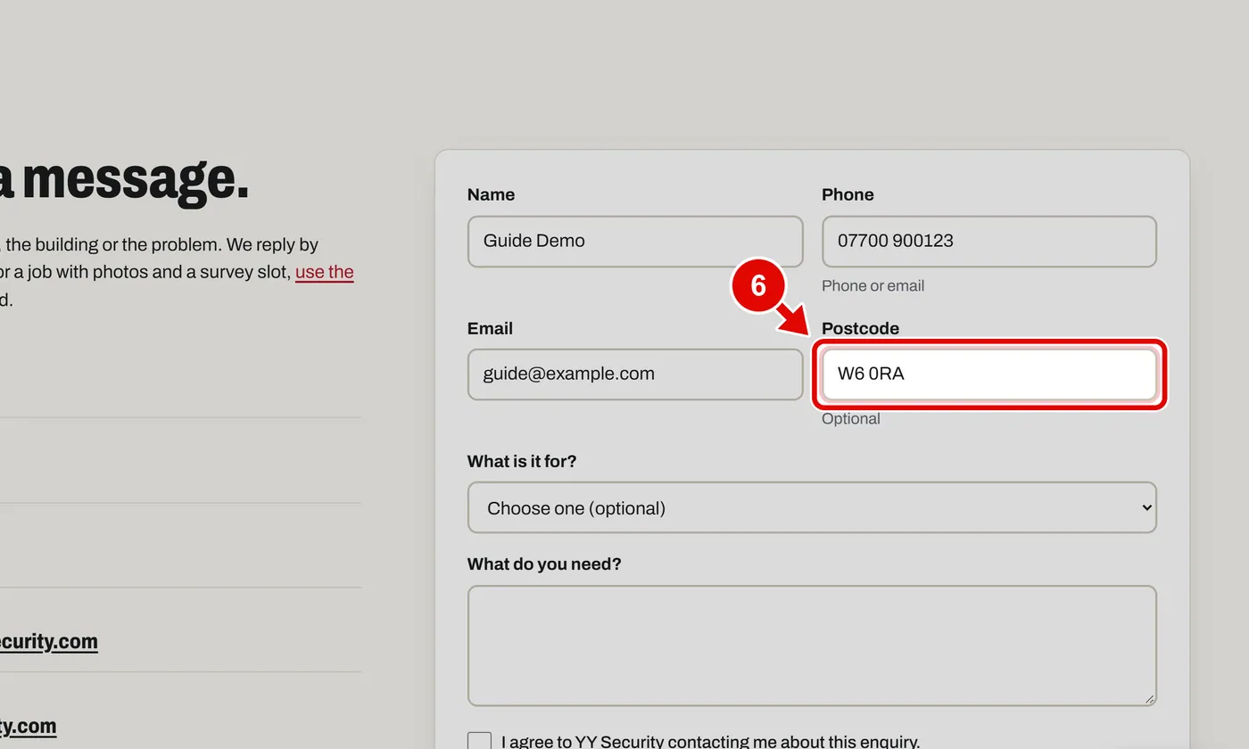Focus the Postcode field containing W6 0RA
Image resolution: width=1249 pixels, height=749 pixels.
click(x=989, y=374)
